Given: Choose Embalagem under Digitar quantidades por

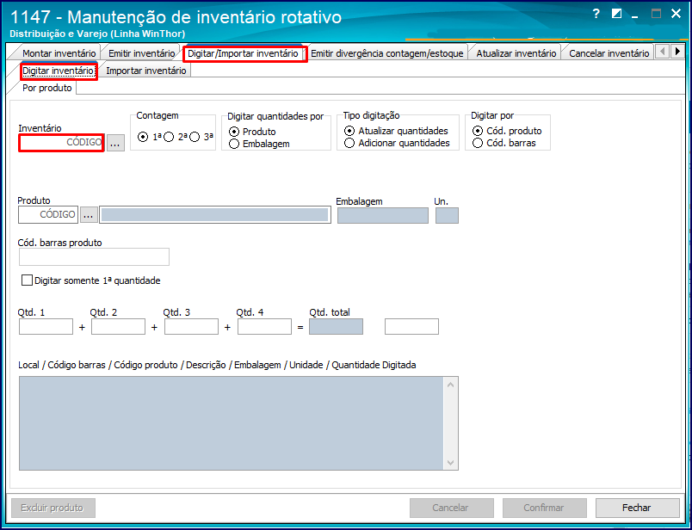Looking at the screenshot, I should click(x=234, y=144).
